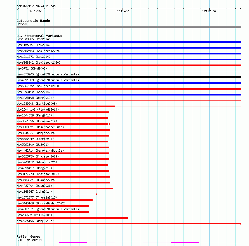Click the nsv1003285 (Coe2014) variant label

[34, 39]
